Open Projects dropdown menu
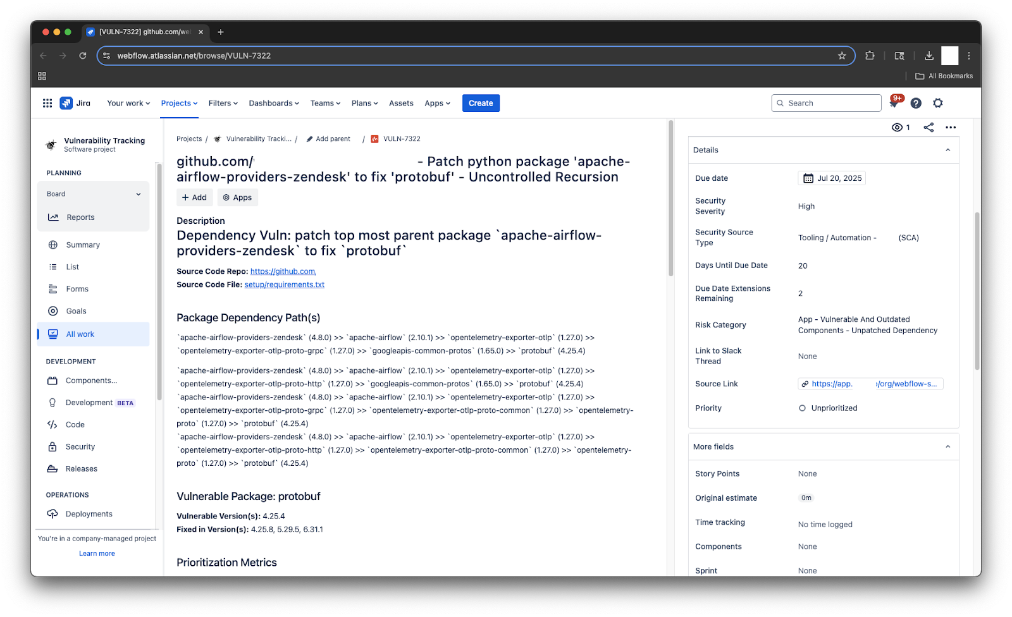Screen dimensions: 1012x617 click(x=179, y=103)
